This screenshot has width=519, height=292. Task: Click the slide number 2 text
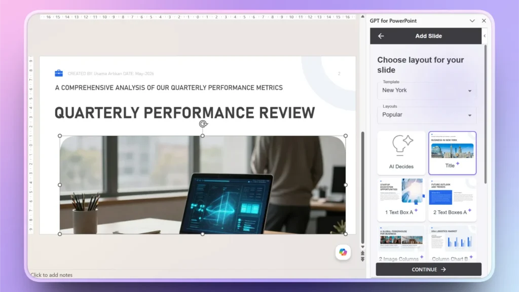(x=339, y=74)
